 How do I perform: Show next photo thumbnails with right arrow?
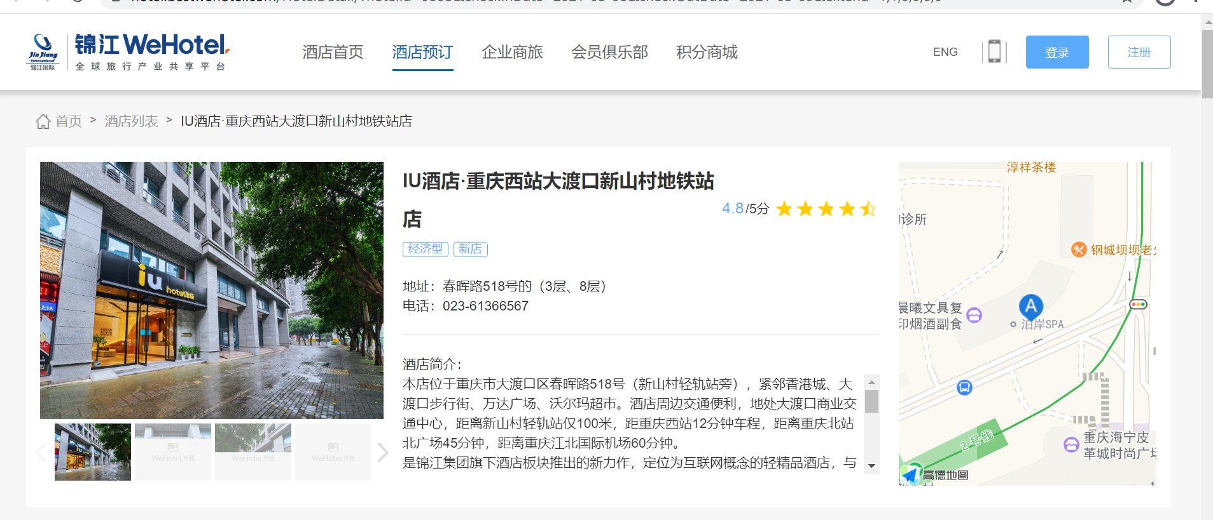382,452
